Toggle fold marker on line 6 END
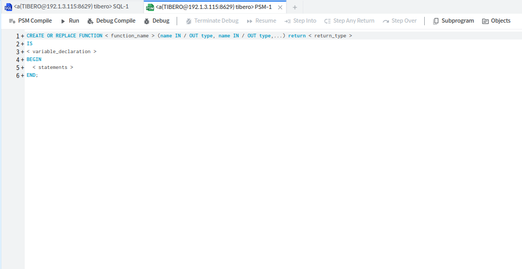Screen dimensions: 522x269 click(x=23, y=76)
